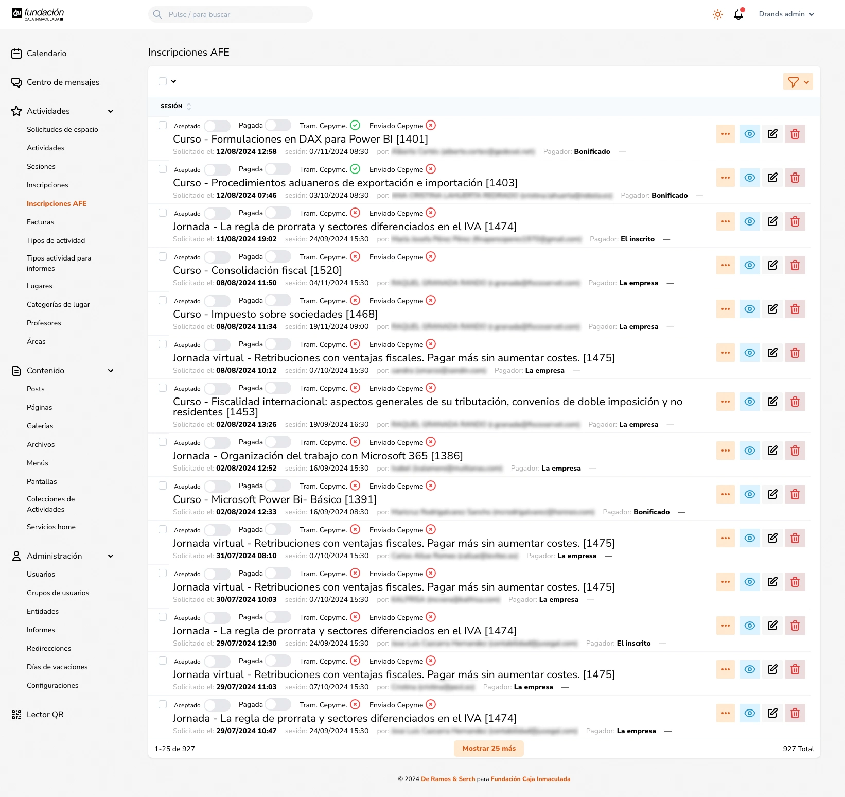845x797 pixels.
Task: Edit the Microsoft 365 [1386] inscription
Action: (x=772, y=451)
